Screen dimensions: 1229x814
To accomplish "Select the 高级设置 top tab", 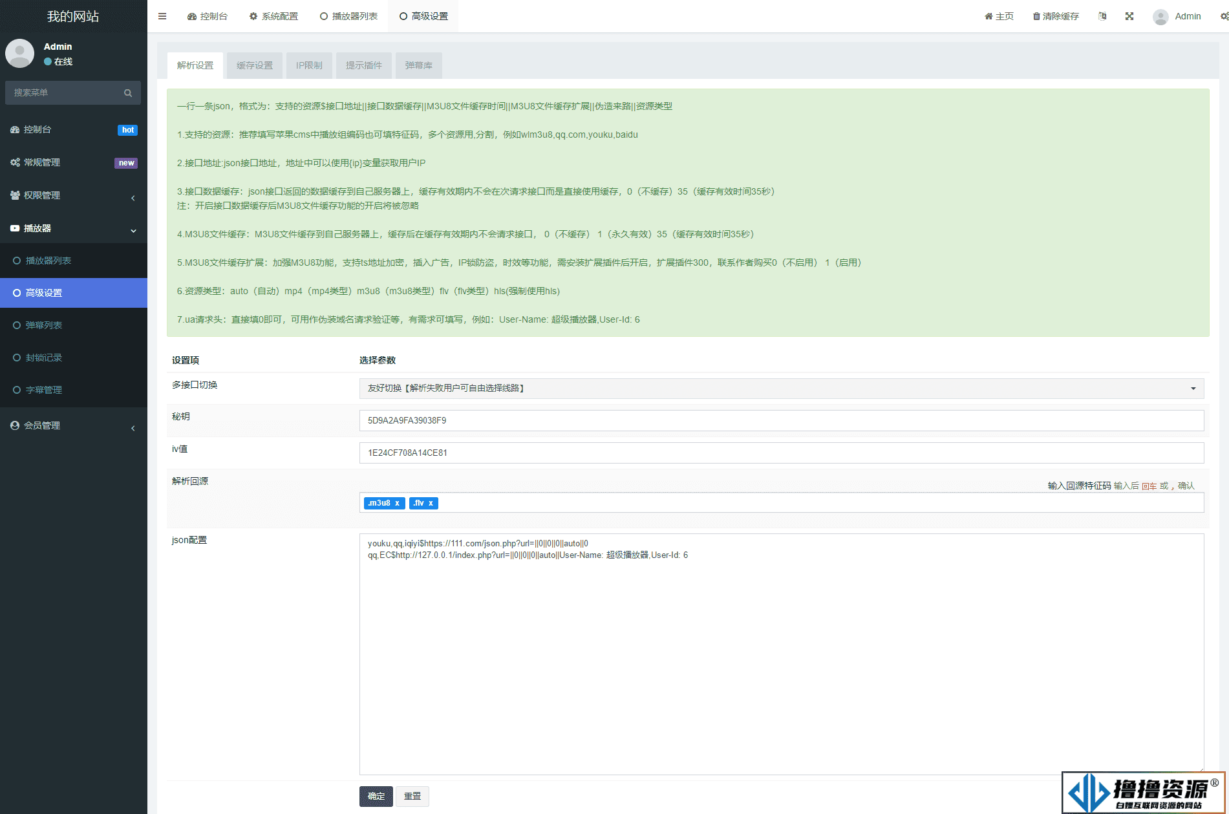I will 423,16.
